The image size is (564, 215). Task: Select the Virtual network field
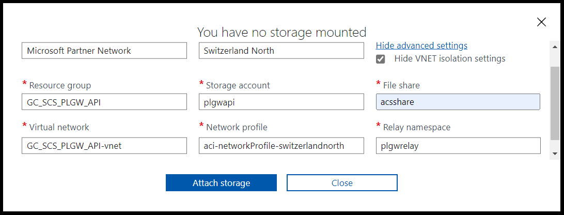104,146
